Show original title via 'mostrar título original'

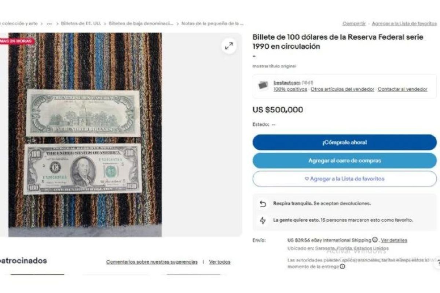(x=274, y=66)
